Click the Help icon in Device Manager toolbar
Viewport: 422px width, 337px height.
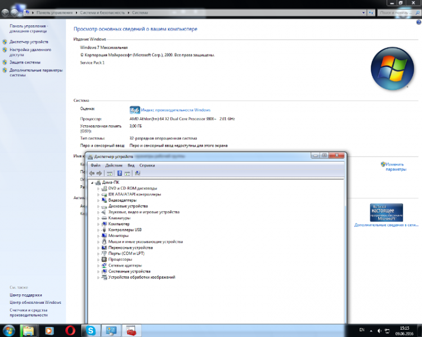[x=119, y=174]
